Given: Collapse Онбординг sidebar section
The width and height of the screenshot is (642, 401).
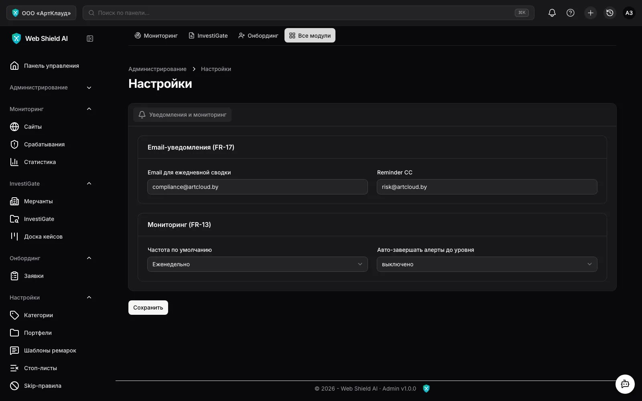Looking at the screenshot, I should click(x=51, y=258).
